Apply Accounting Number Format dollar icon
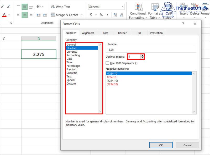Viewport: 210px width, 155px height. 91,15
